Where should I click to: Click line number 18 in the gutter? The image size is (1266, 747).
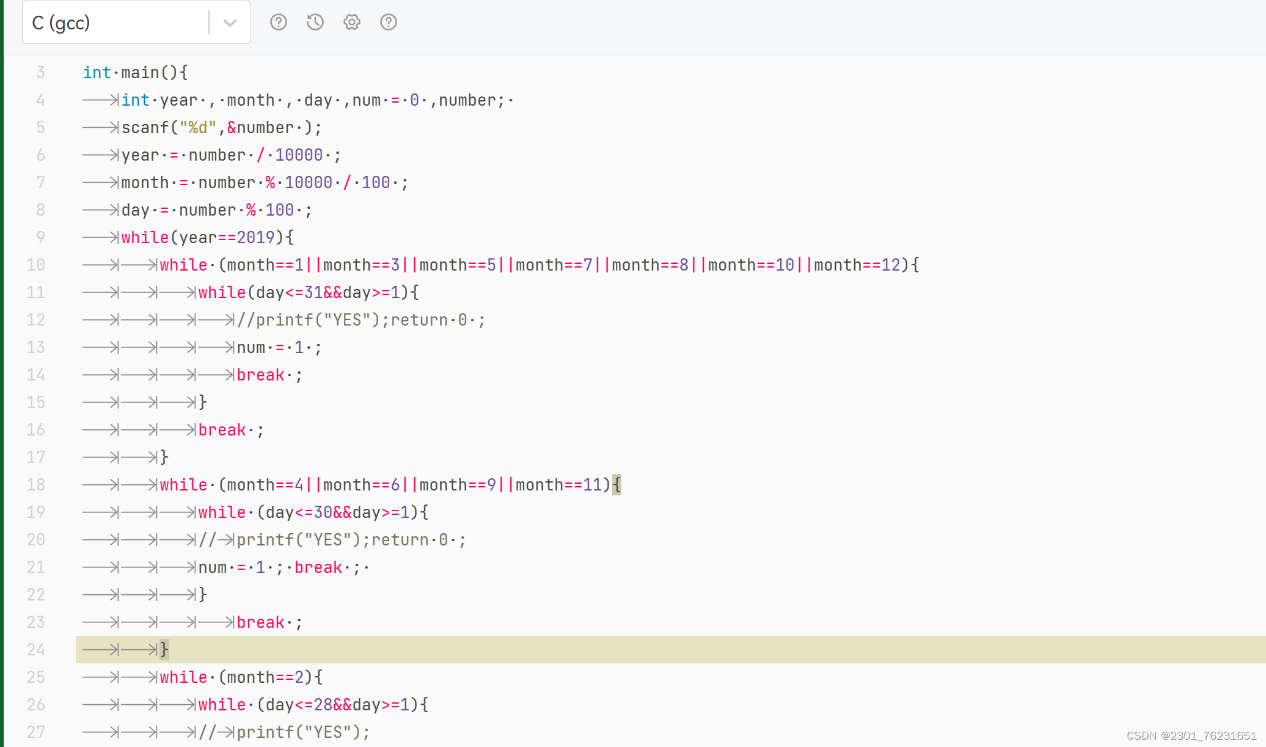click(36, 485)
